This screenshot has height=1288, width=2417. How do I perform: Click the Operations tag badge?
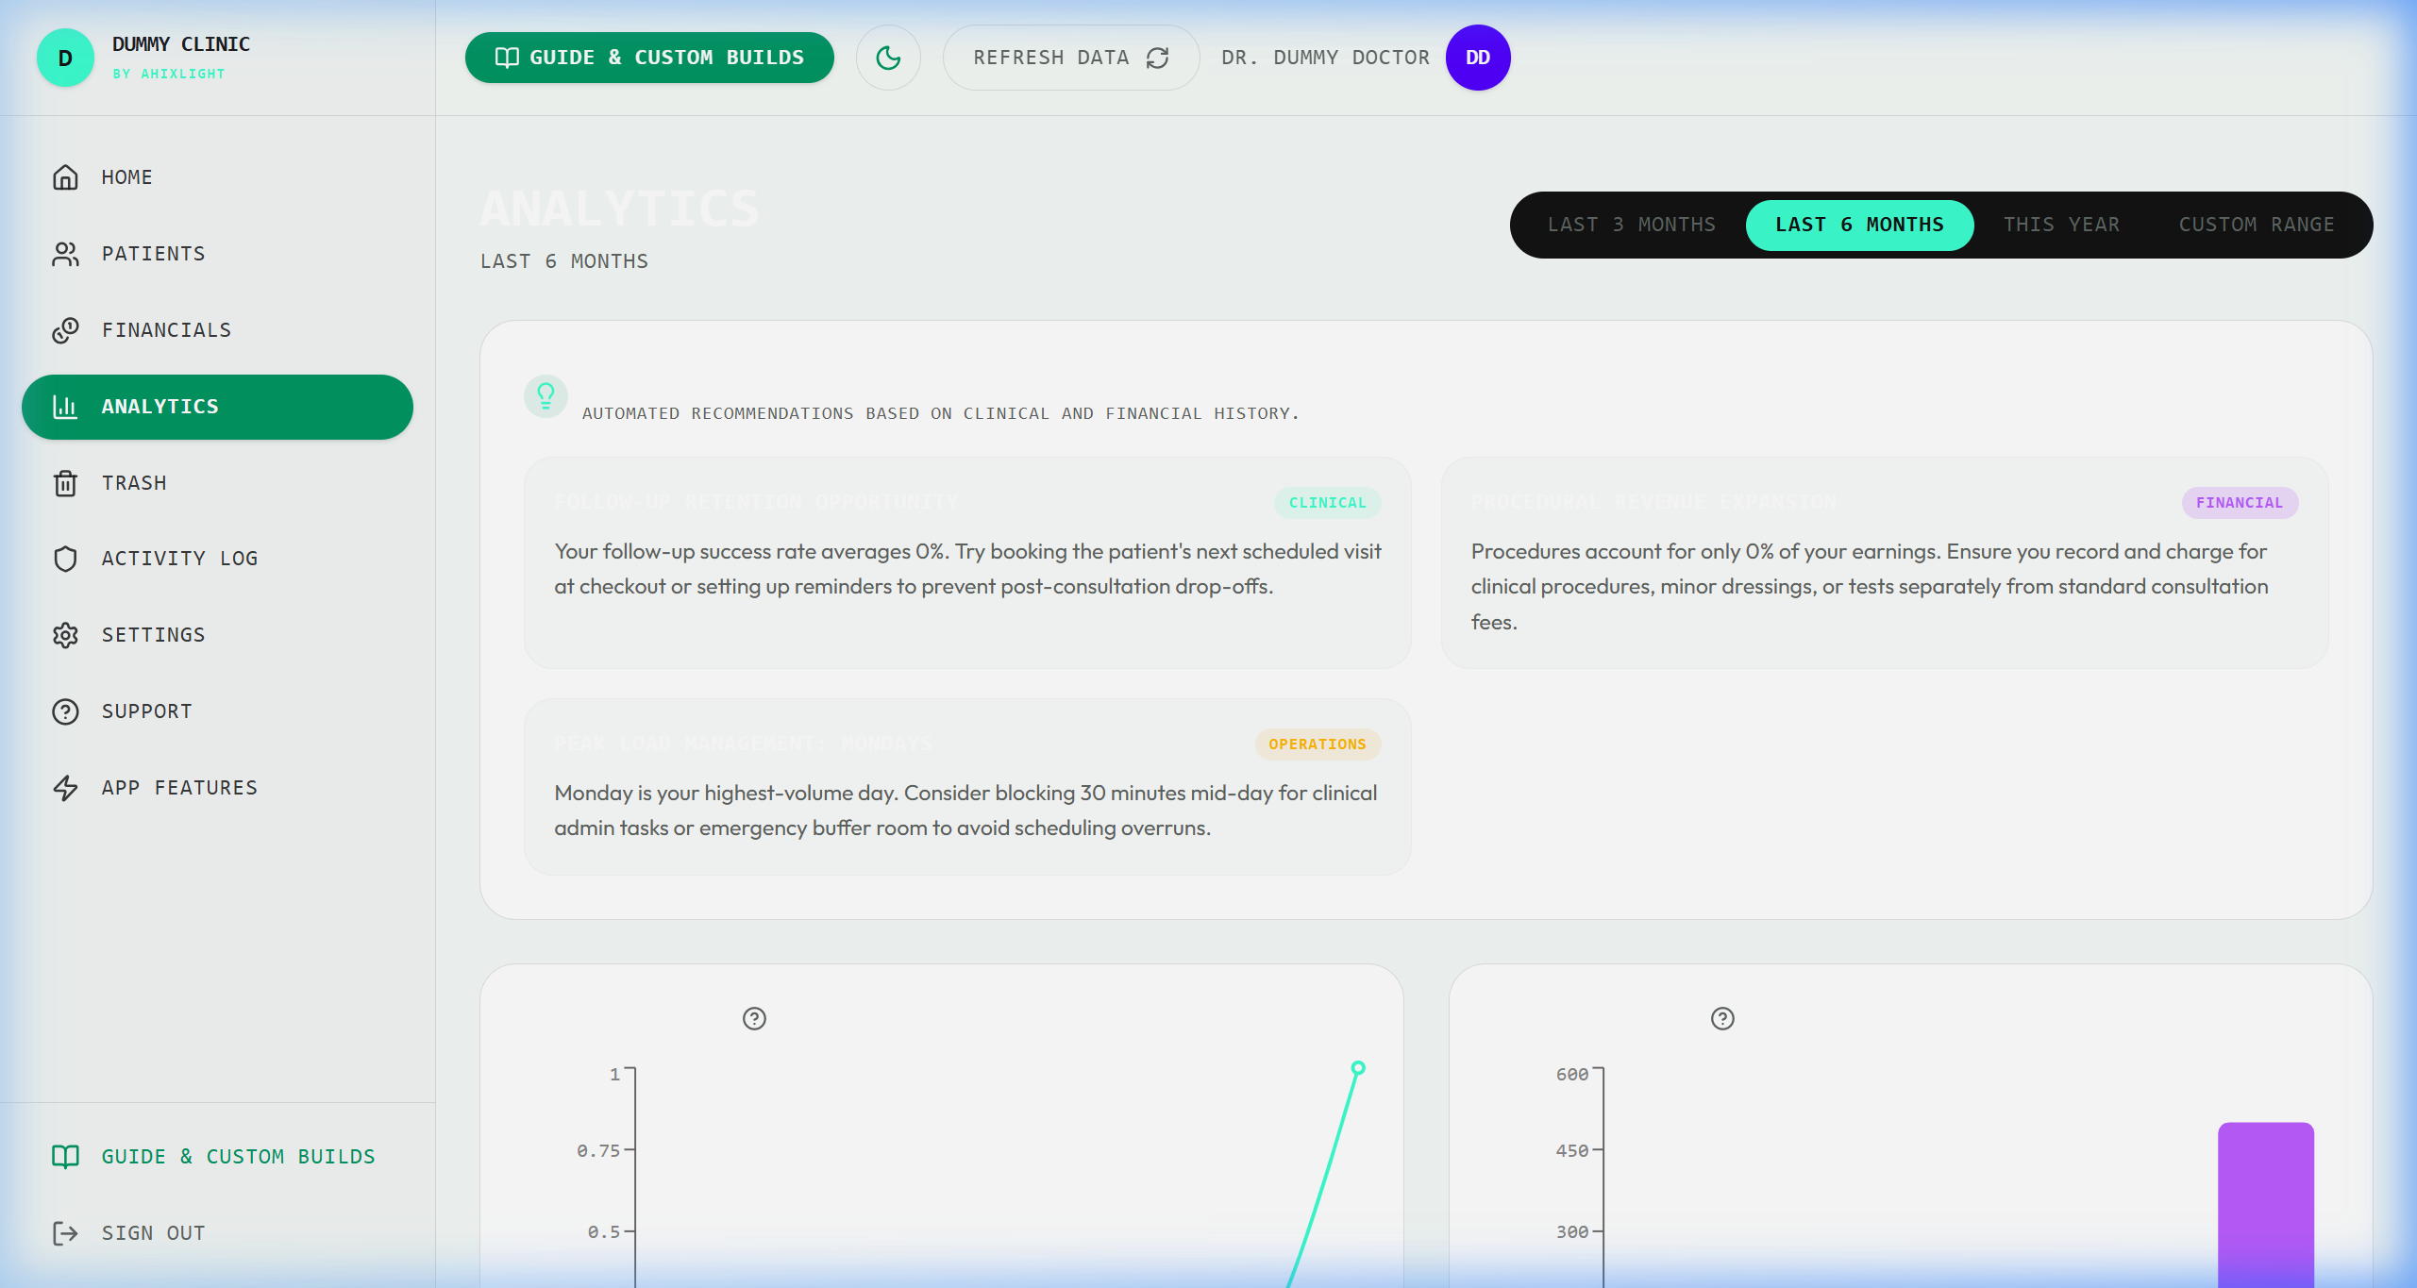1318,744
